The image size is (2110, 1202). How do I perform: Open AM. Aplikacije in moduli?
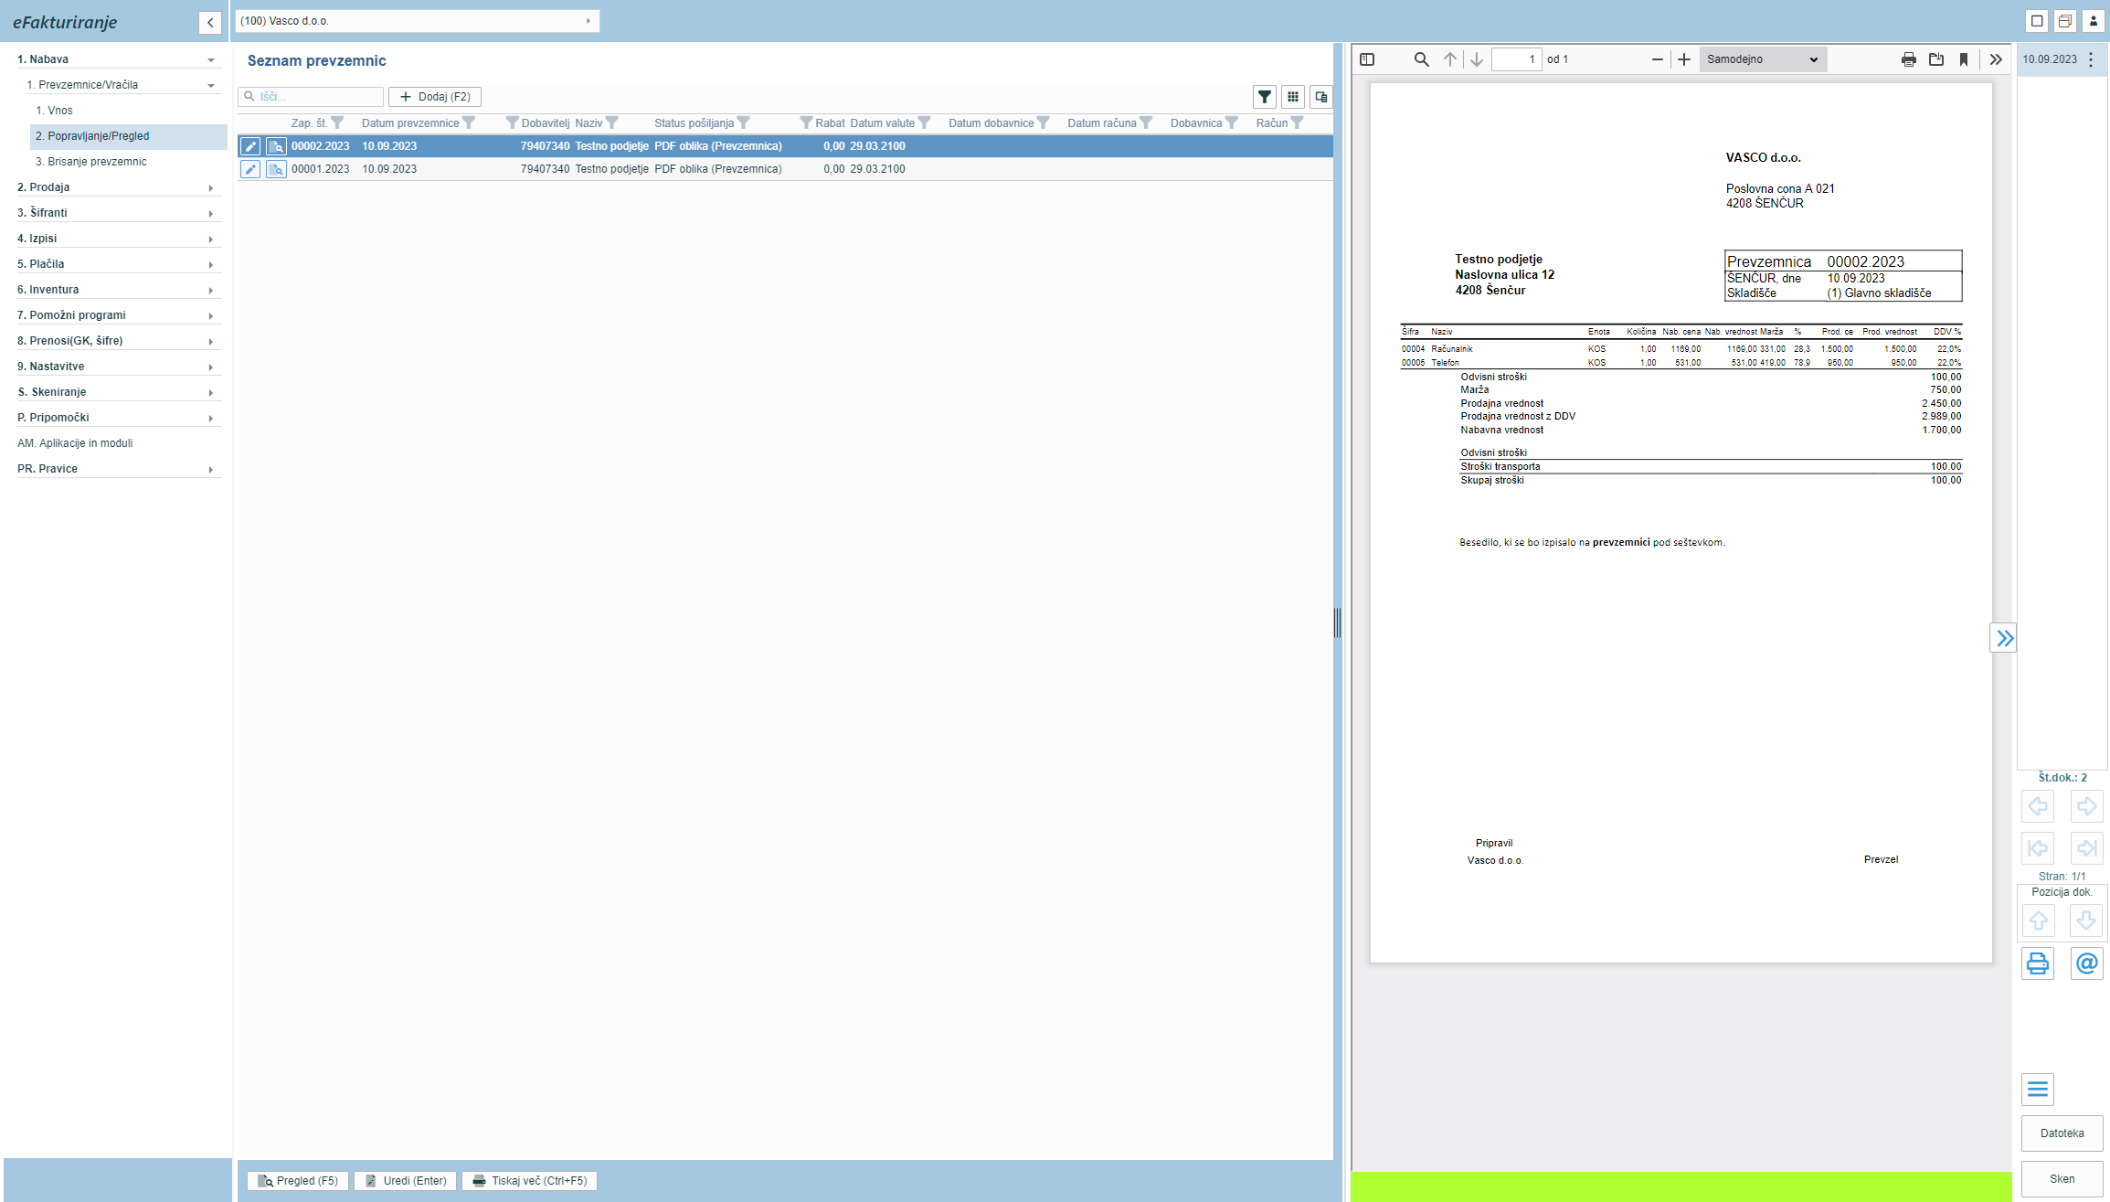tap(119, 443)
